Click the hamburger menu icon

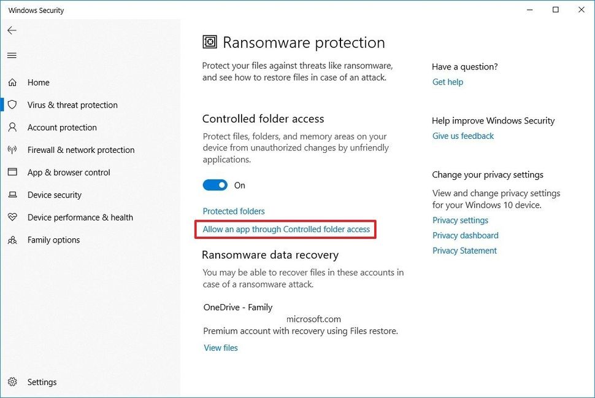pyautogui.click(x=12, y=55)
